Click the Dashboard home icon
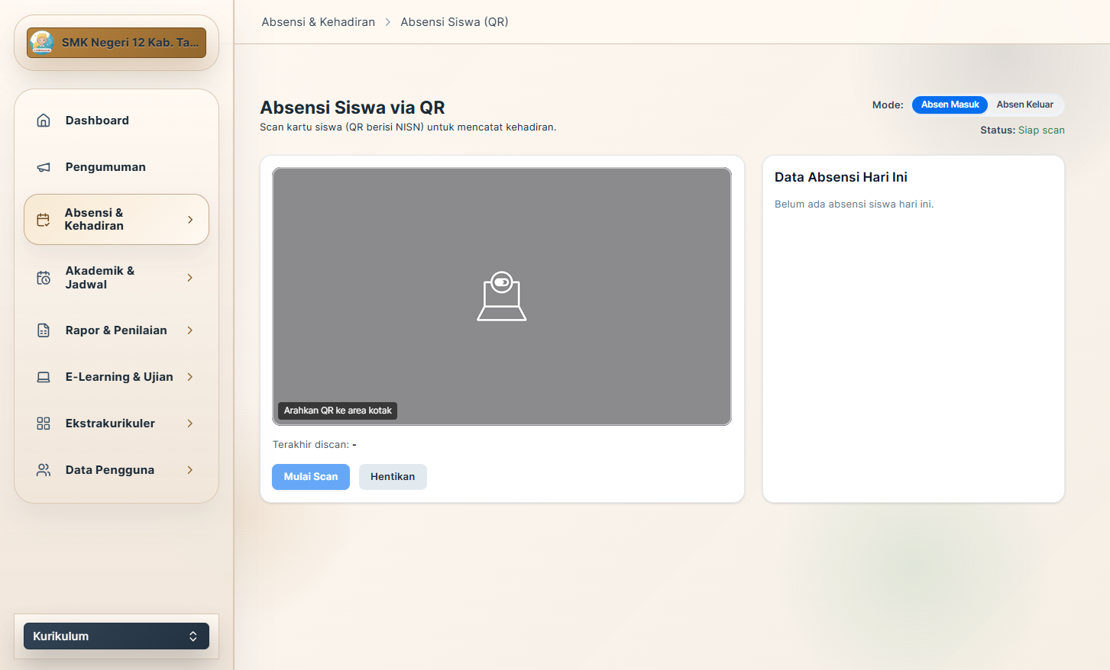This screenshot has height=670, width=1110. point(44,121)
